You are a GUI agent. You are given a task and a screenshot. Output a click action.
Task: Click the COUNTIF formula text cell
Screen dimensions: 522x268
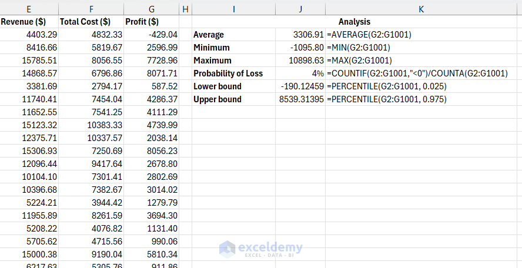(417, 73)
